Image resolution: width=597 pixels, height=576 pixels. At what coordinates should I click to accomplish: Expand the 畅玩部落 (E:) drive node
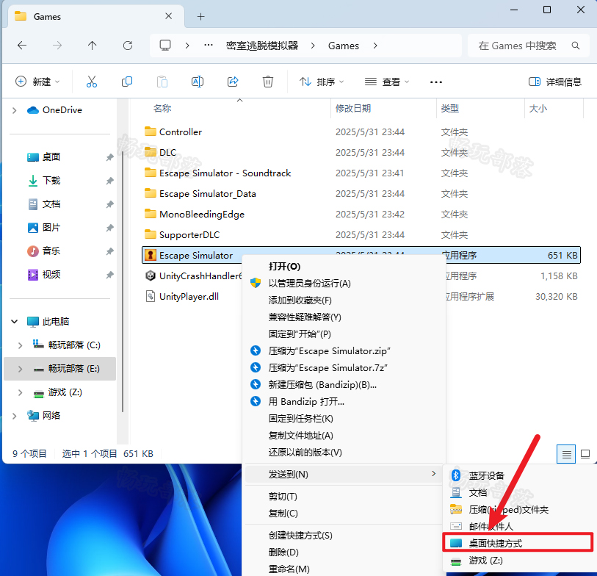pos(20,369)
